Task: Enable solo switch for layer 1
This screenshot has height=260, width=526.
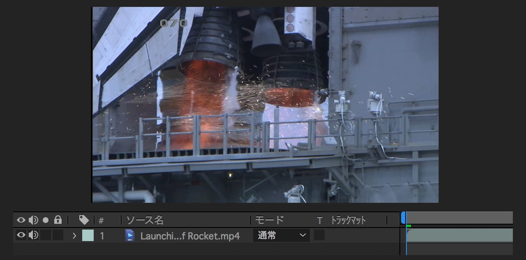Action: point(46,235)
